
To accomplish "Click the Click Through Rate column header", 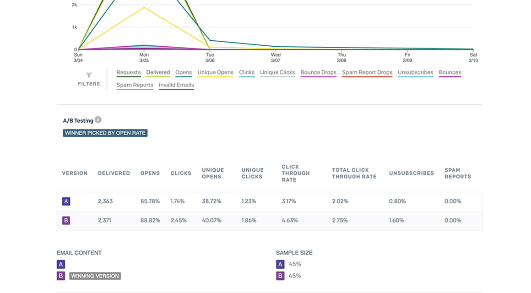I will click(x=296, y=174).
